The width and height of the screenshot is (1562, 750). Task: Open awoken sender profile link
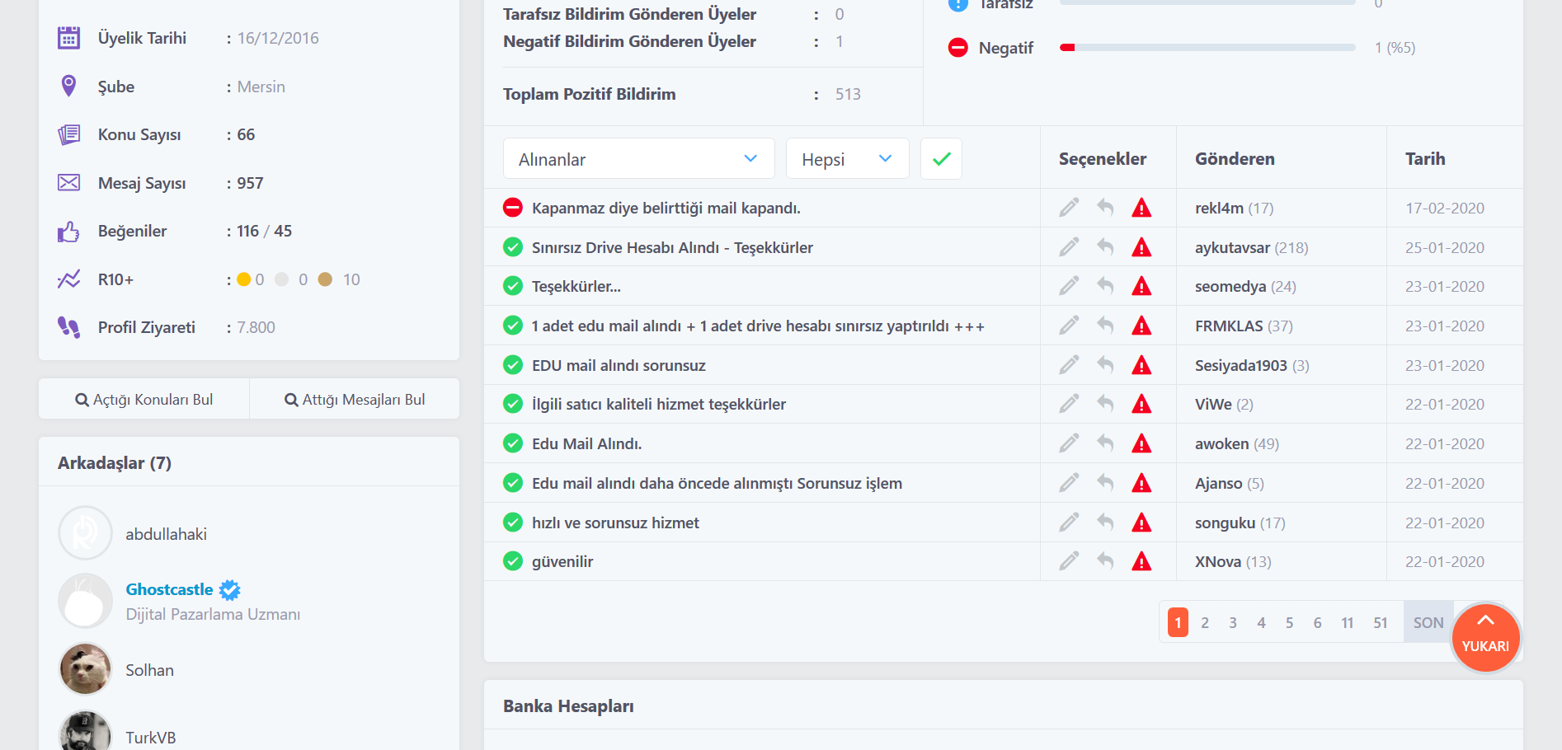(x=1221, y=444)
